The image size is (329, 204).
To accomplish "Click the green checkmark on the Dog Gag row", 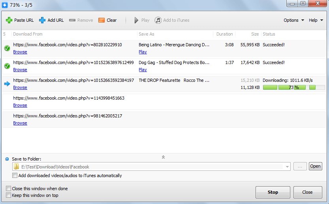I will coord(7,66).
